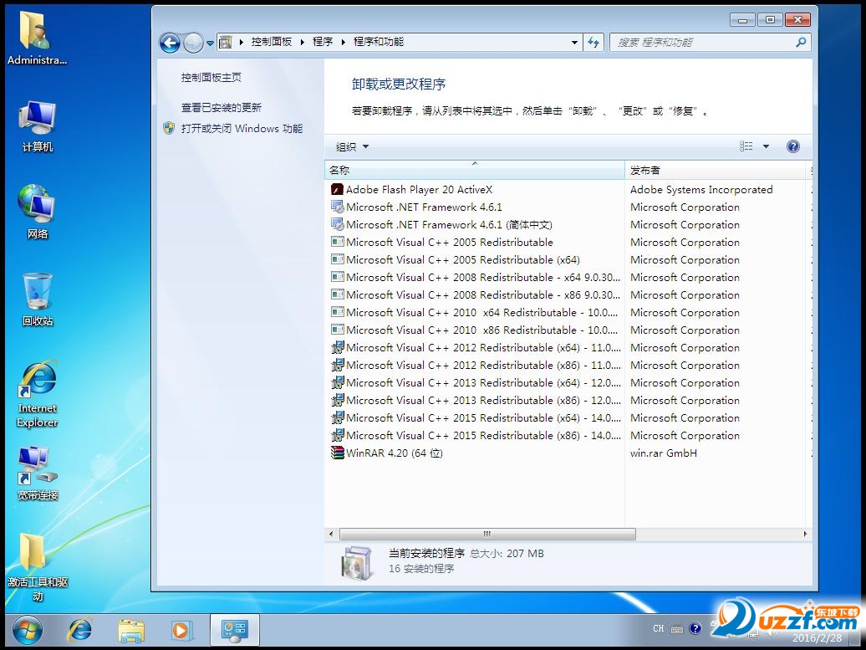Screen dimensions: 866x650
Task: Open 回收站 desktop icon
Action: pyautogui.click(x=38, y=299)
